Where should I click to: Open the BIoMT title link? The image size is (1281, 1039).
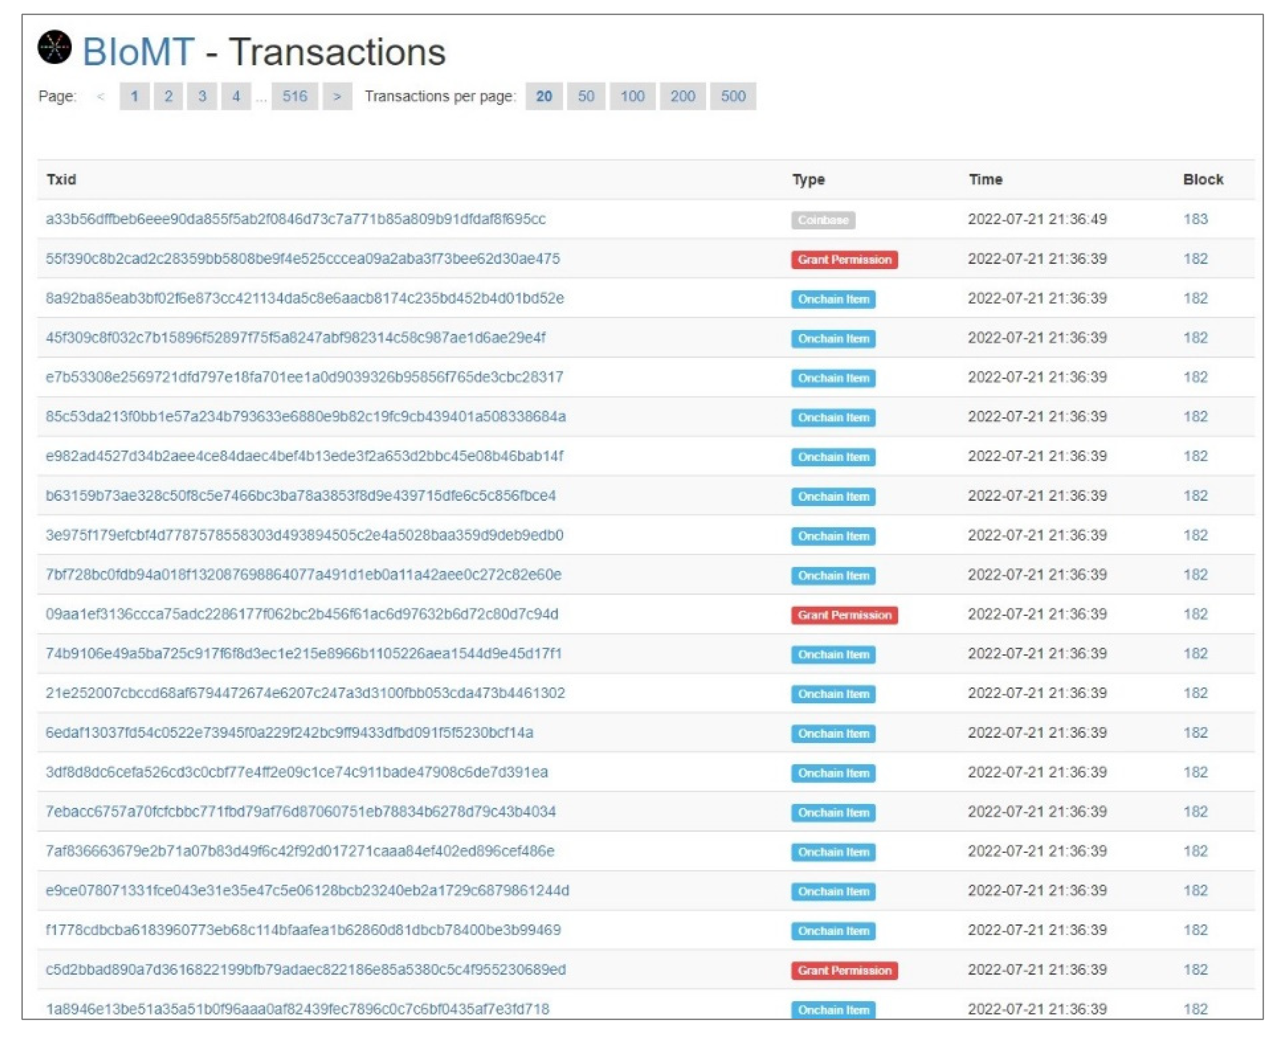coord(138,52)
